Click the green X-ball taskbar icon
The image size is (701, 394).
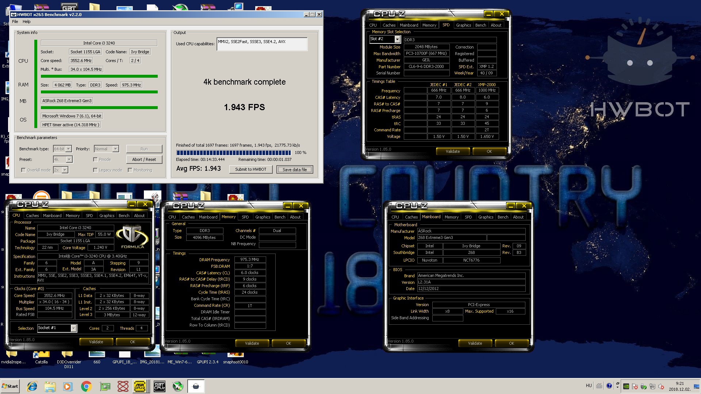(178, 386)
